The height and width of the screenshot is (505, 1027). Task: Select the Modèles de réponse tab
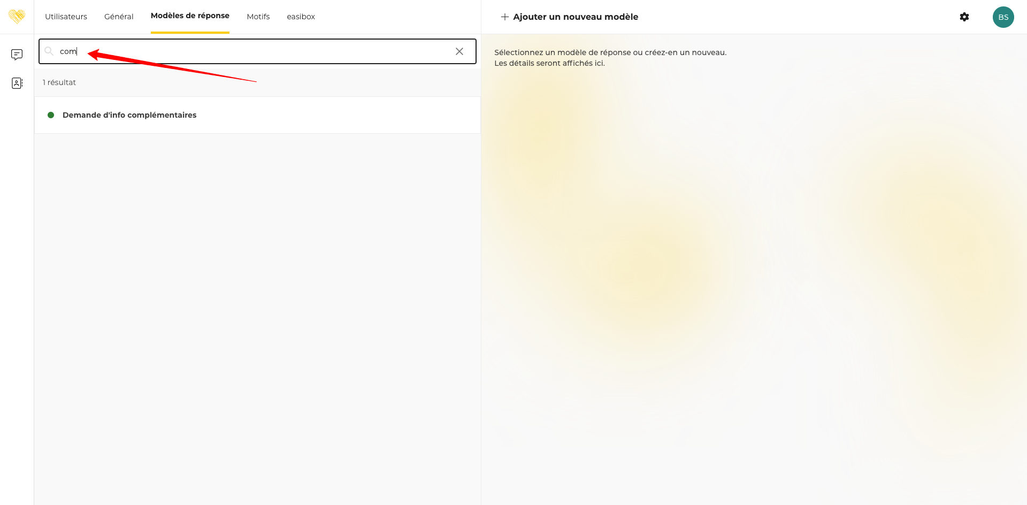click(190, 16)
